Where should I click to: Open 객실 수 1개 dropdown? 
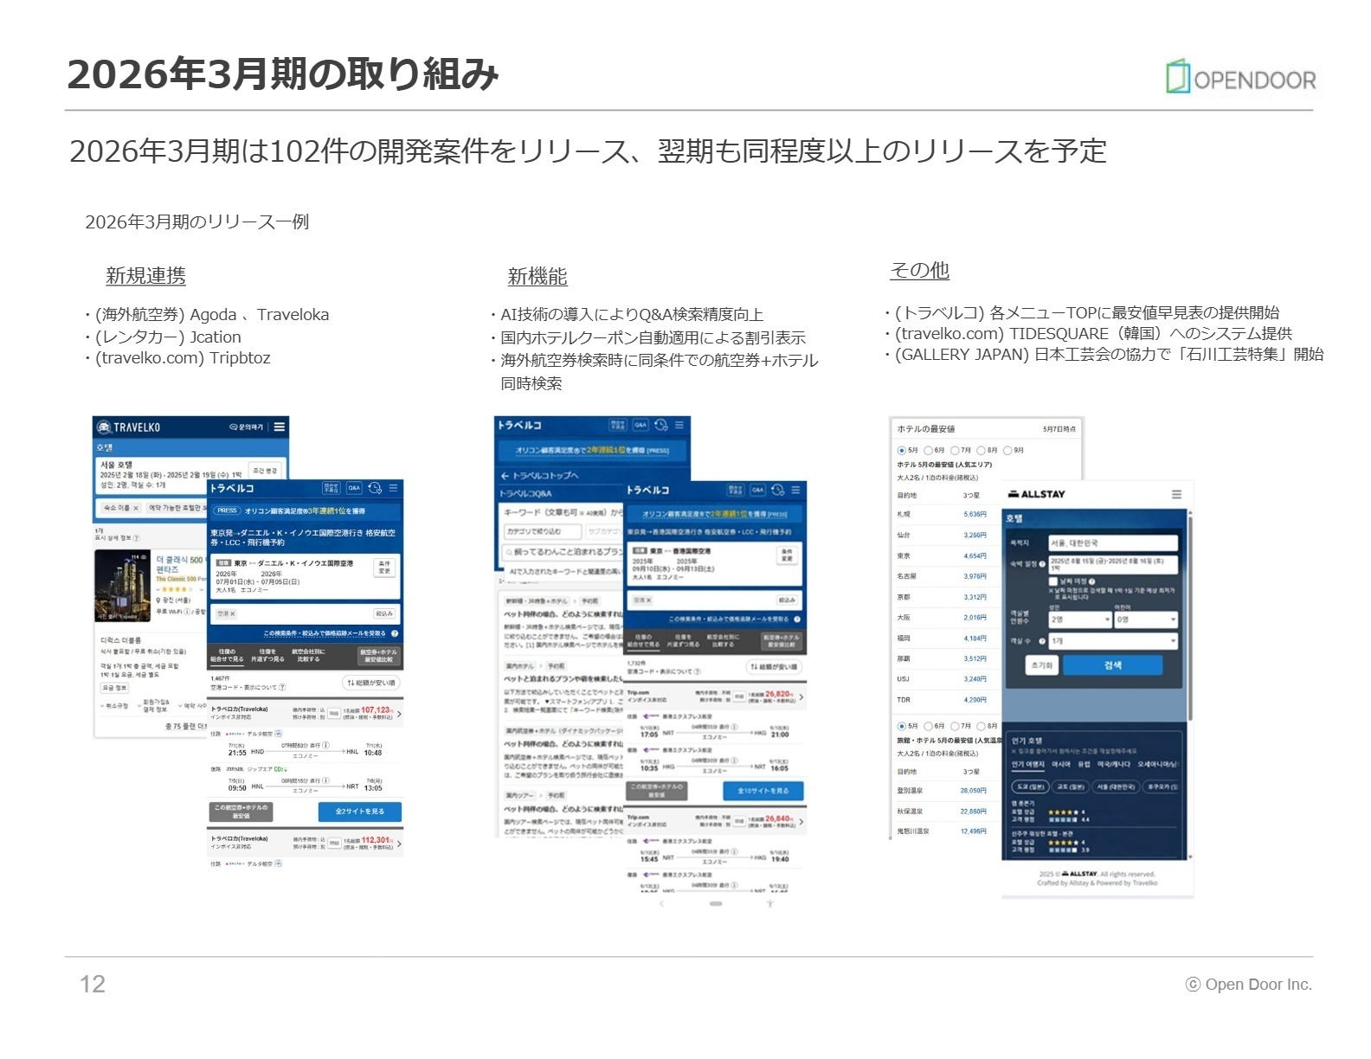coord(1112,641)
